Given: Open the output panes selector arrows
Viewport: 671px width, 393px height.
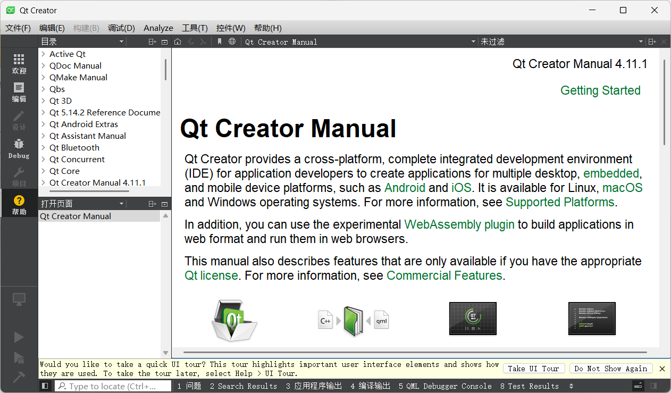Looking at the screenshot, I should click(x=572, y=386).
